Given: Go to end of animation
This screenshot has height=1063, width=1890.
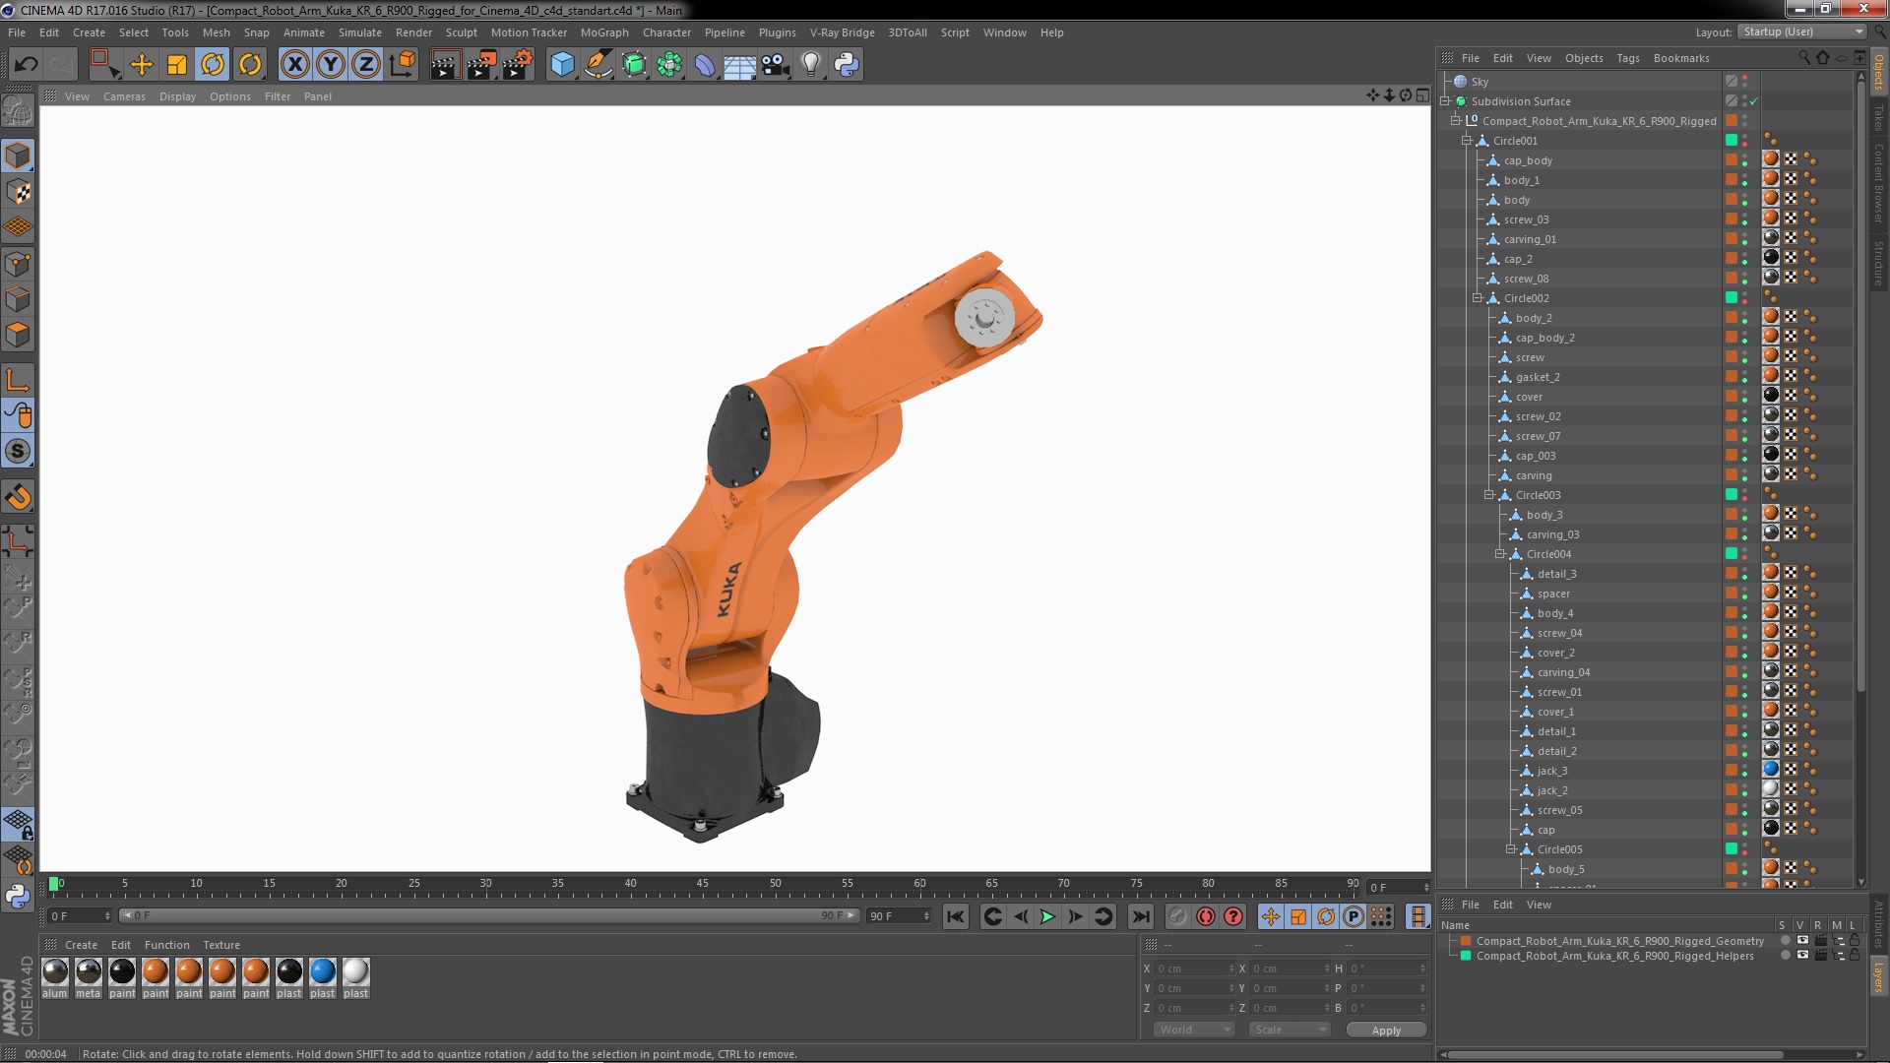Looking at the screenshot, I should [1140, 917].
